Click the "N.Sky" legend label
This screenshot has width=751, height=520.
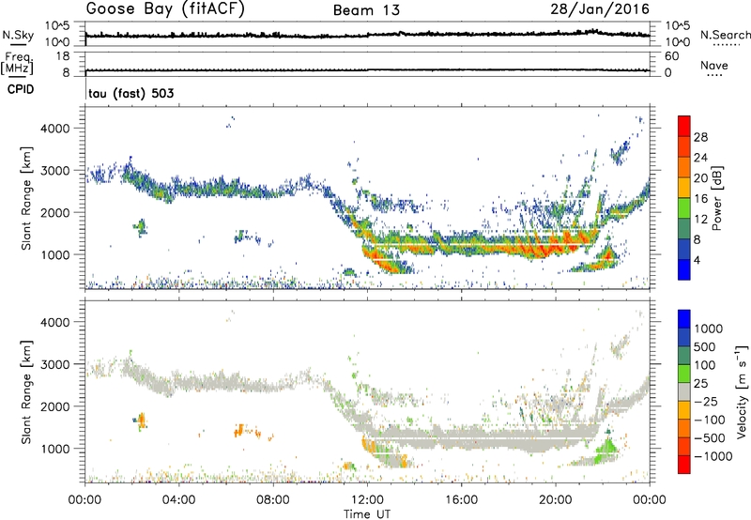pos(18,35)
